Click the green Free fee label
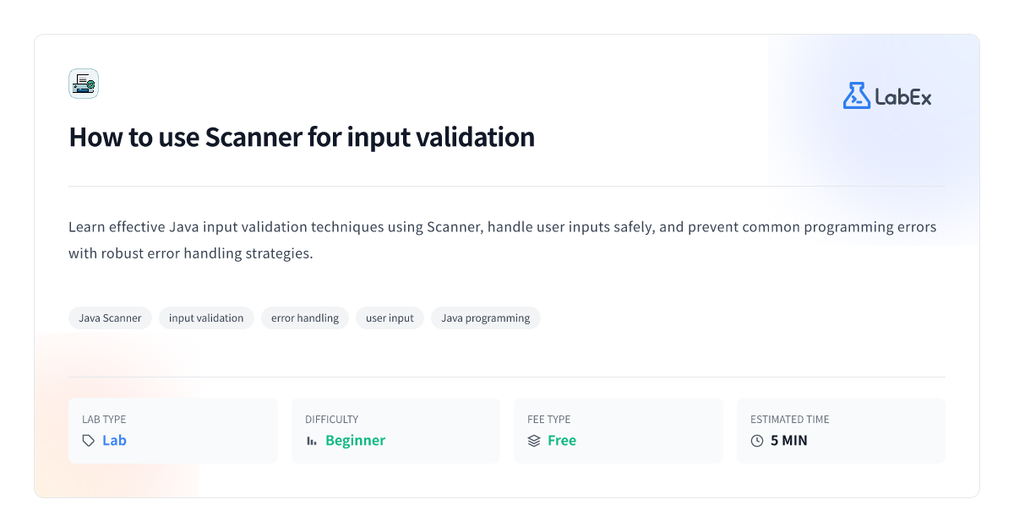This screenshot has width=1014, height=532. point(562,441)
